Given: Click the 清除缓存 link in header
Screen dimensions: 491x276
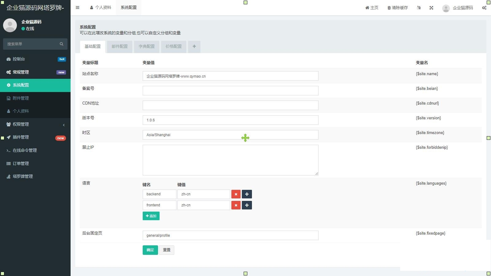Looking at the screenshot, I should click(x=397, y=8).
